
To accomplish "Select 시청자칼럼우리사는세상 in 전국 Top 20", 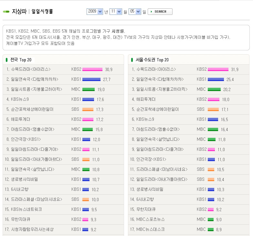I will (32, 229).
